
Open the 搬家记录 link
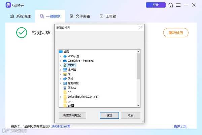click(180, 127)
